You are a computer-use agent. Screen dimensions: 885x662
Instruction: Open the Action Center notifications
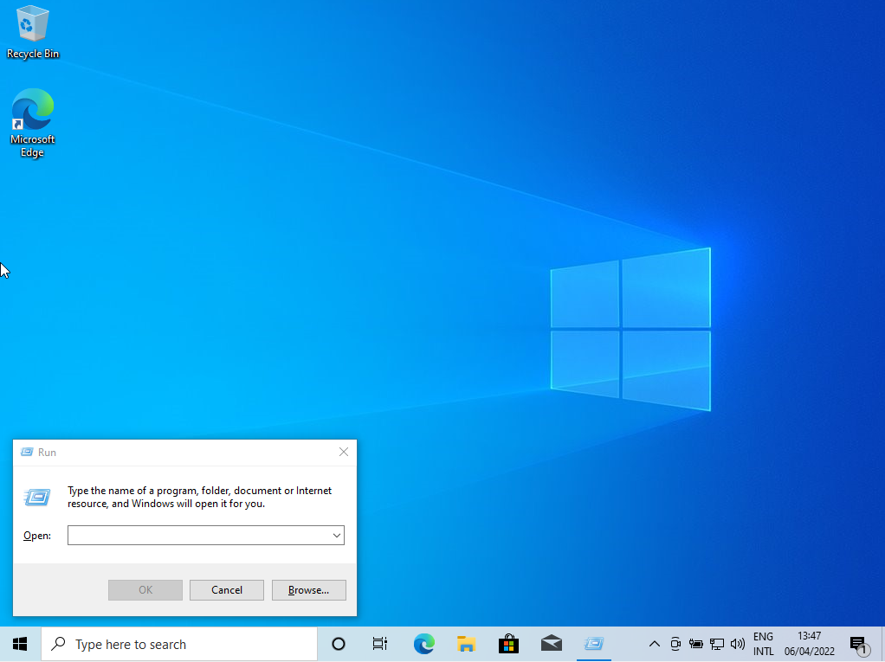(859, 644)
